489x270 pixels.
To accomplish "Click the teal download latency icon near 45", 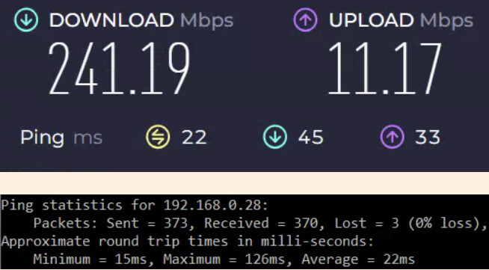I will (x=274, y=137).
